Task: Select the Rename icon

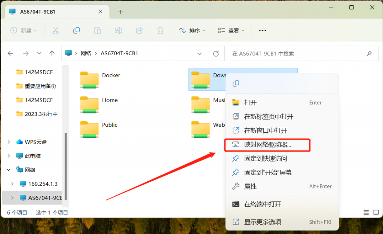Action: click(x=119, y=31)
